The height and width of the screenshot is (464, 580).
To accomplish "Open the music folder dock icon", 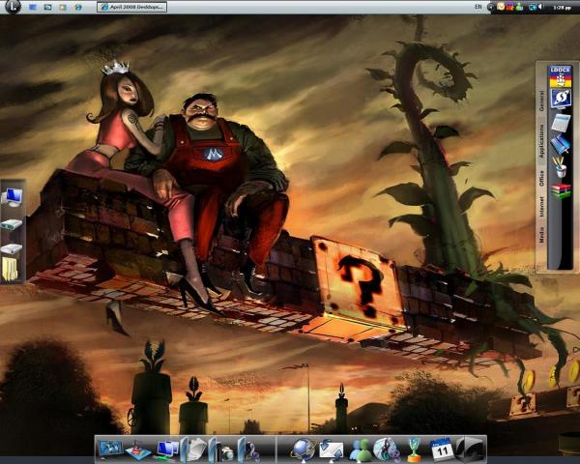I will 248,449.
